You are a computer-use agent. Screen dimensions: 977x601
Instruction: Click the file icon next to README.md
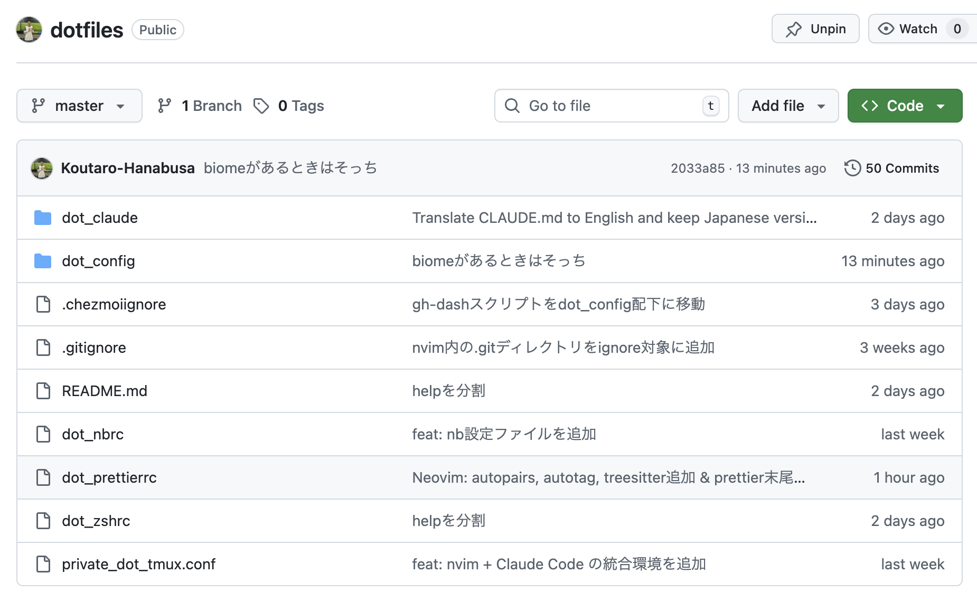43,391
